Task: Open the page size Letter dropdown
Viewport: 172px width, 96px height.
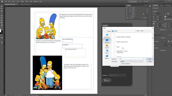Action: coord(157,14)
